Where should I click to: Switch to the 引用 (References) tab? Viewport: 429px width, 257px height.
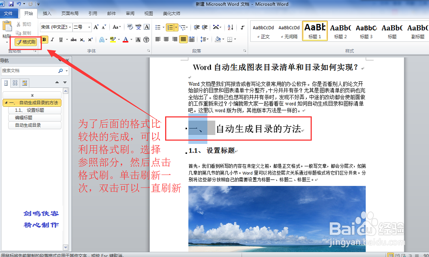coord(93,13)
